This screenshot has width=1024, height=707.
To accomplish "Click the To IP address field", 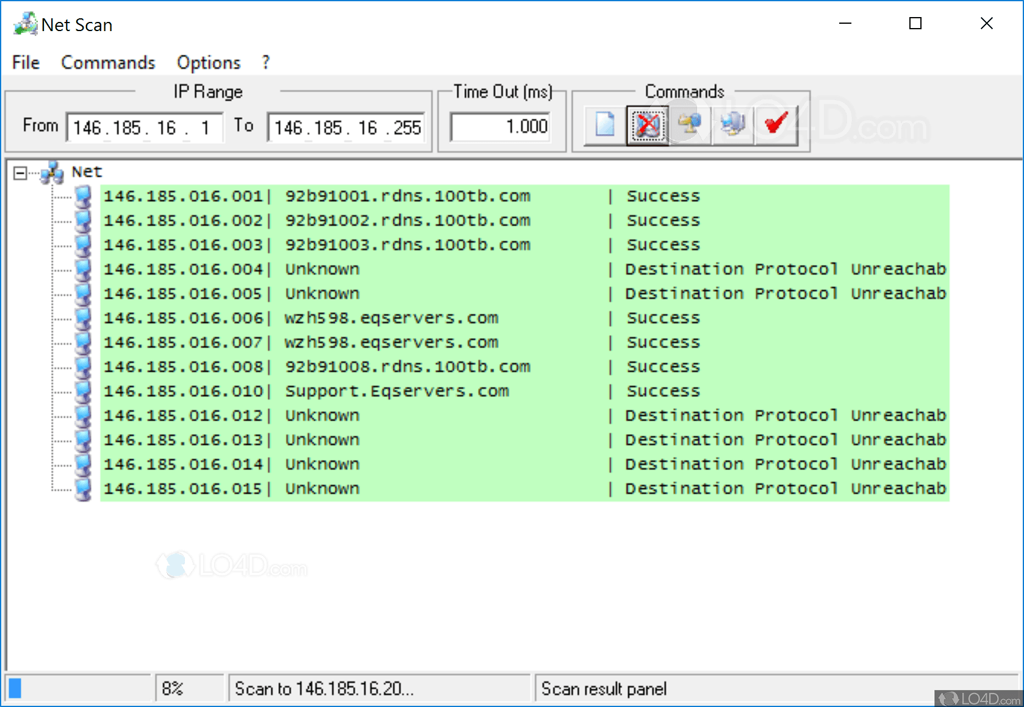I will click(346, 127).
